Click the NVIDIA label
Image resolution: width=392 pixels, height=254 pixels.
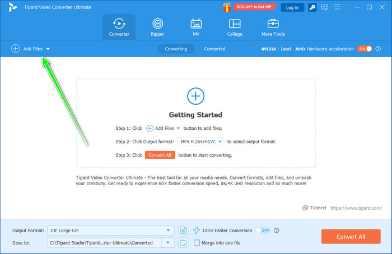pyautogui.click(x=268, y=49)
